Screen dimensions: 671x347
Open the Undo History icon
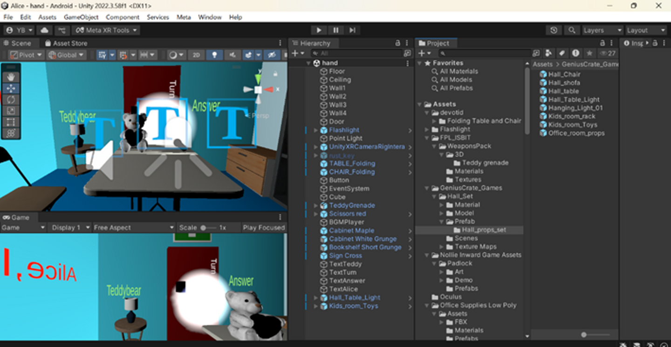(x=554, y=30)
